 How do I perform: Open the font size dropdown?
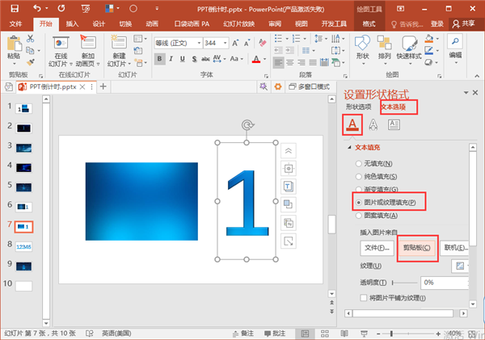[226, 43]
